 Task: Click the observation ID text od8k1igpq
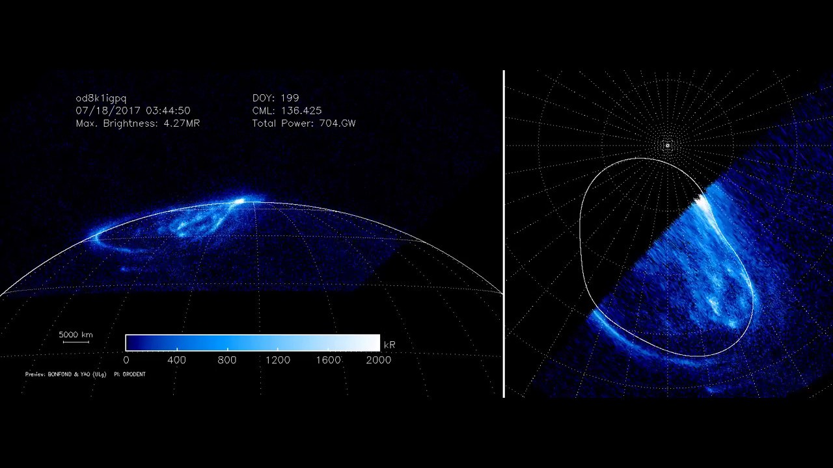tap(101, 98)
